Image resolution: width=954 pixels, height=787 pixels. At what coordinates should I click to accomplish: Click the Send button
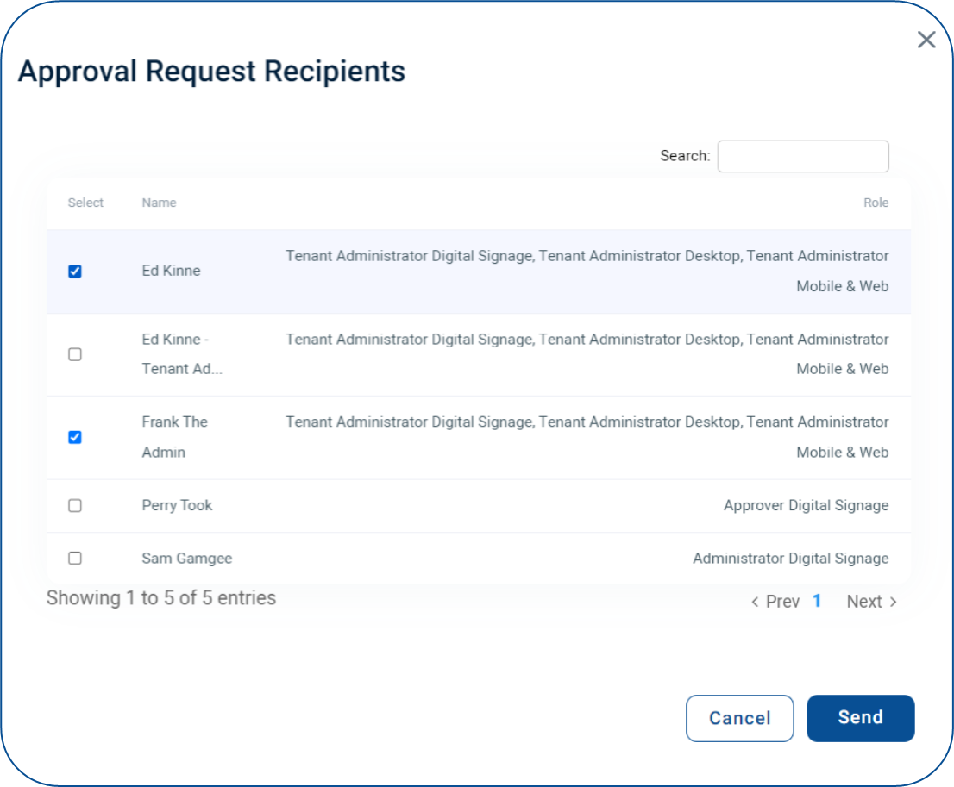pyautogui.click(x=860, y=718)
